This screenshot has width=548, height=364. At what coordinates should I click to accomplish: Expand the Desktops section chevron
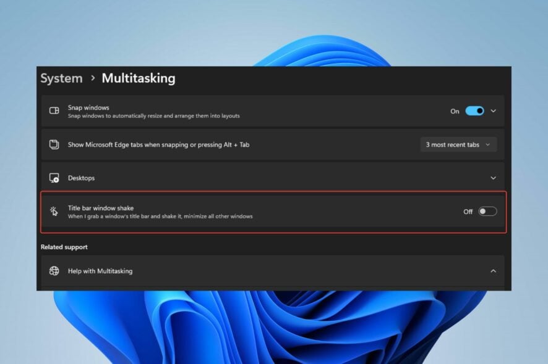pyautogui.click(x=493, y=178)
